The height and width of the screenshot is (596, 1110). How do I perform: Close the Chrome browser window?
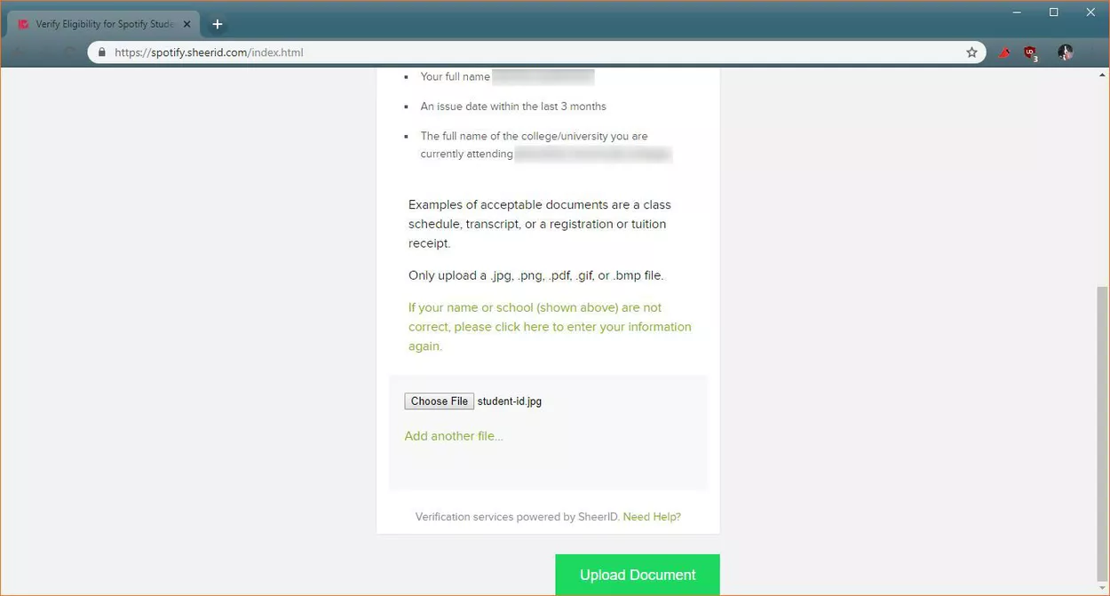pyautogui.click(x=1090, y=12)
